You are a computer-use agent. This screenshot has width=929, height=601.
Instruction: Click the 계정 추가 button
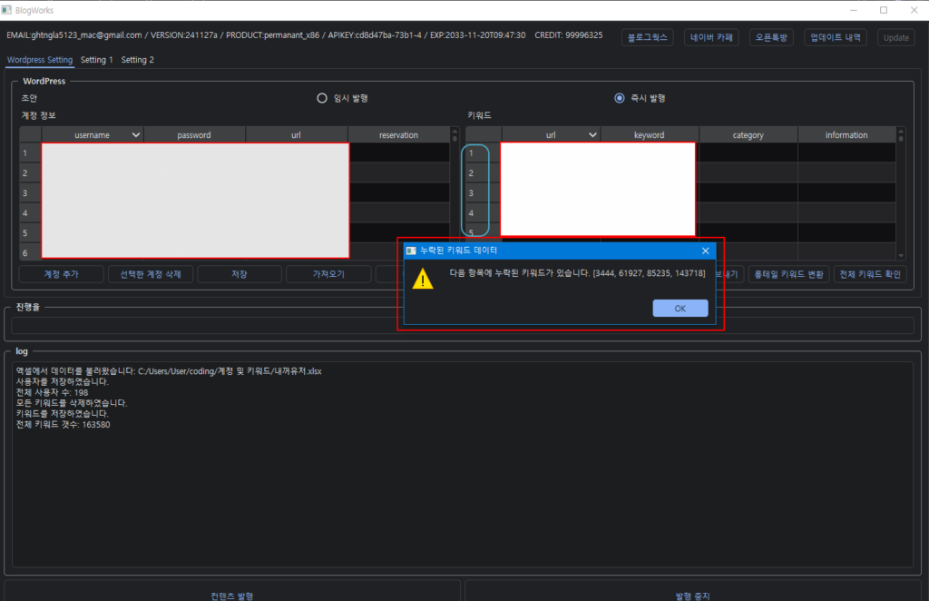61,274
